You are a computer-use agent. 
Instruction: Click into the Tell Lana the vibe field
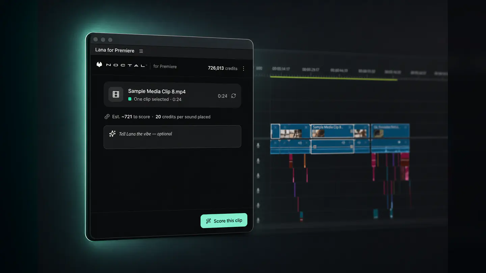[172, 136]
